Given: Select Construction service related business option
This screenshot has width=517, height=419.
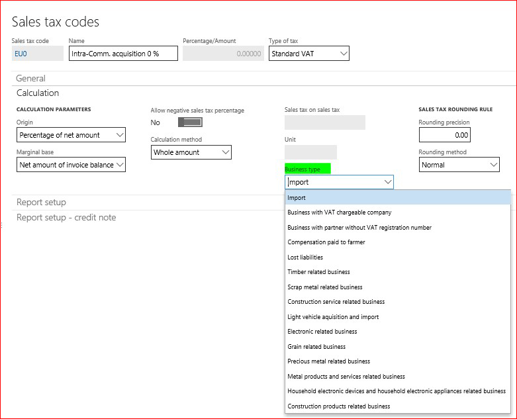Looking at the screenshot, I should point(398,302).
